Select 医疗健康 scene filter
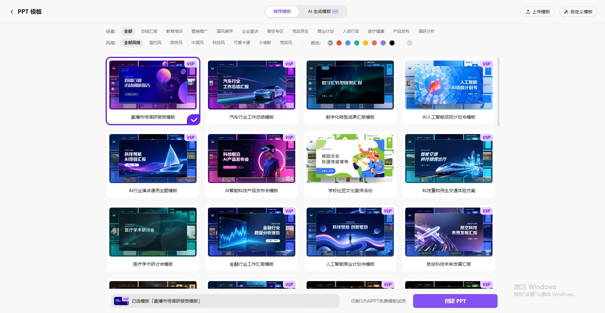The image size is (605, 313). (376, 31)
